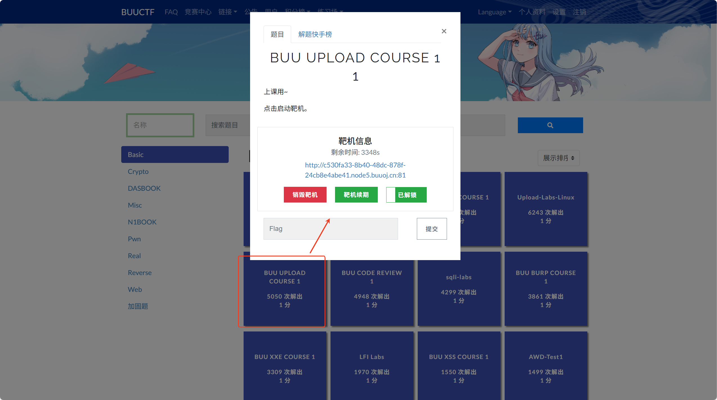
Task: Open the Language dropdown
Action: [494, 12]
